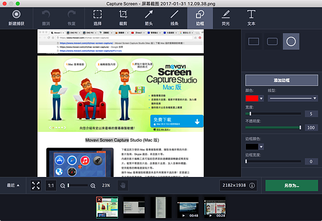Adjust the 不透明度 opacity slider

point(273,128)
